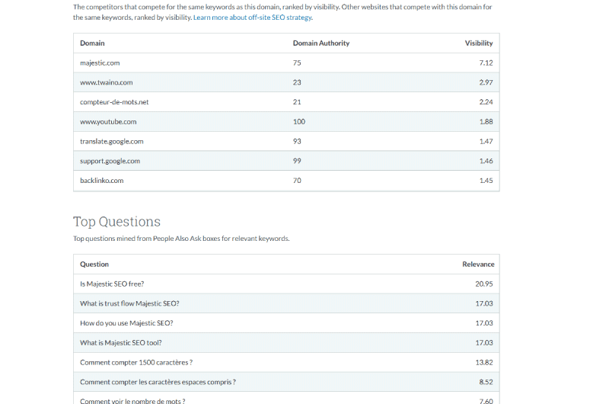This screenshot has height=404, width=609.
Task: Open the off-site SEO strategy link
Action: 253,18
